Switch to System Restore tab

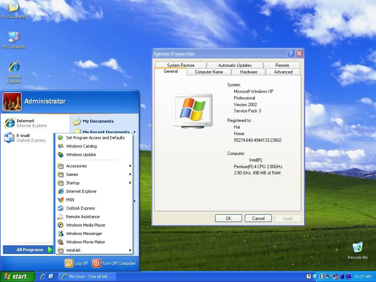181,65
